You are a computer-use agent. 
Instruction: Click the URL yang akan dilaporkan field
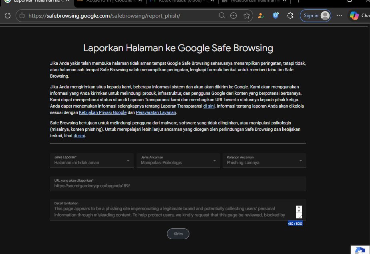coord(178,184)
